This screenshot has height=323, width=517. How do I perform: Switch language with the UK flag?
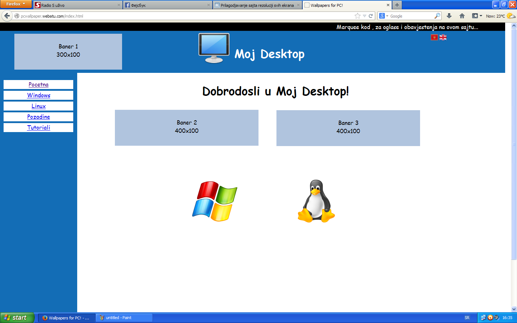coord(443,37)
